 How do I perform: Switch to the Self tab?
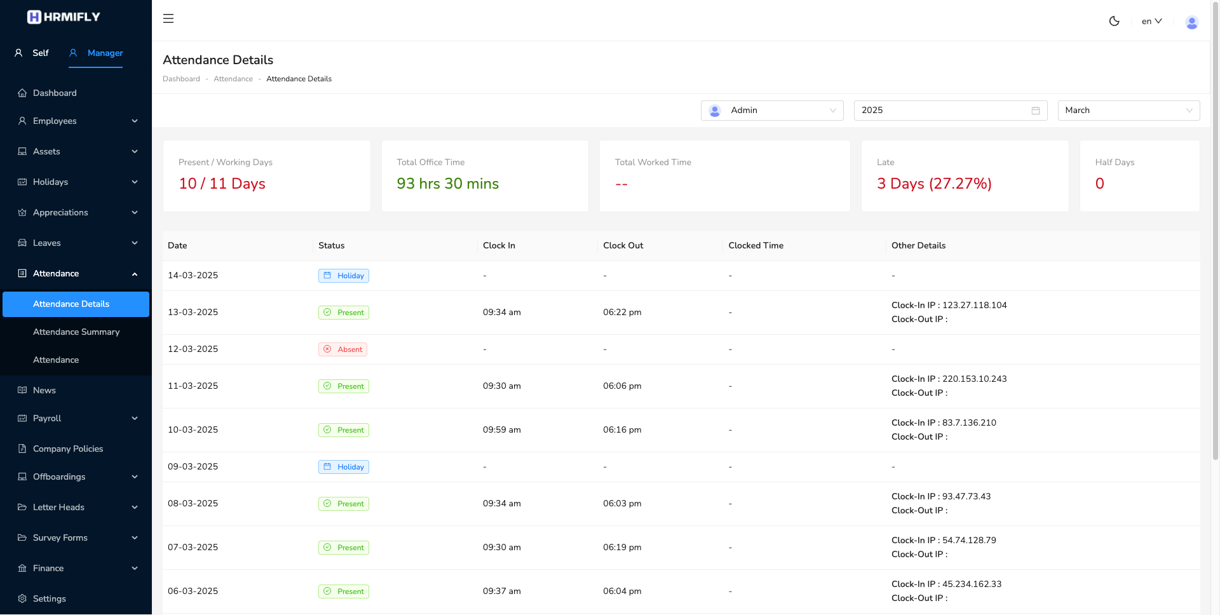tap(32, 53)
